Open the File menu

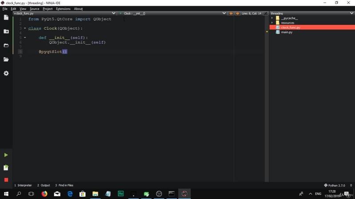point(5,9)
